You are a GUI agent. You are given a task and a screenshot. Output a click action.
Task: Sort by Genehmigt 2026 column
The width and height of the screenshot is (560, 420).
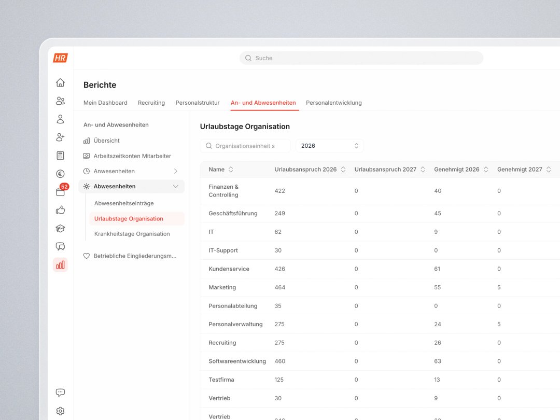tap(486, 169)
